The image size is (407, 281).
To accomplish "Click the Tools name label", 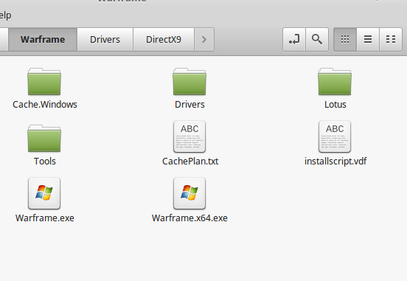I will point(45,162).
